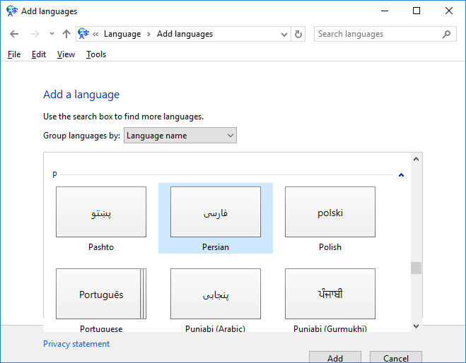Expand the address bar history dropdown

click(284, 34)
